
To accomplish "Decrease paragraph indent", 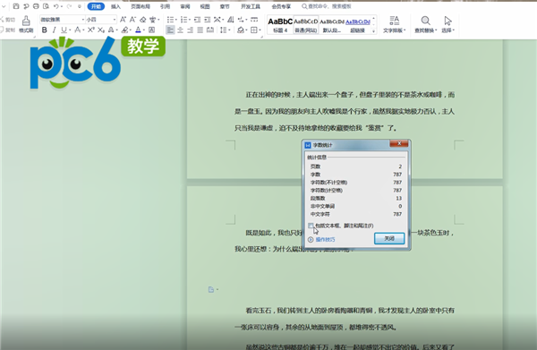I will click(x=197, y=20).
